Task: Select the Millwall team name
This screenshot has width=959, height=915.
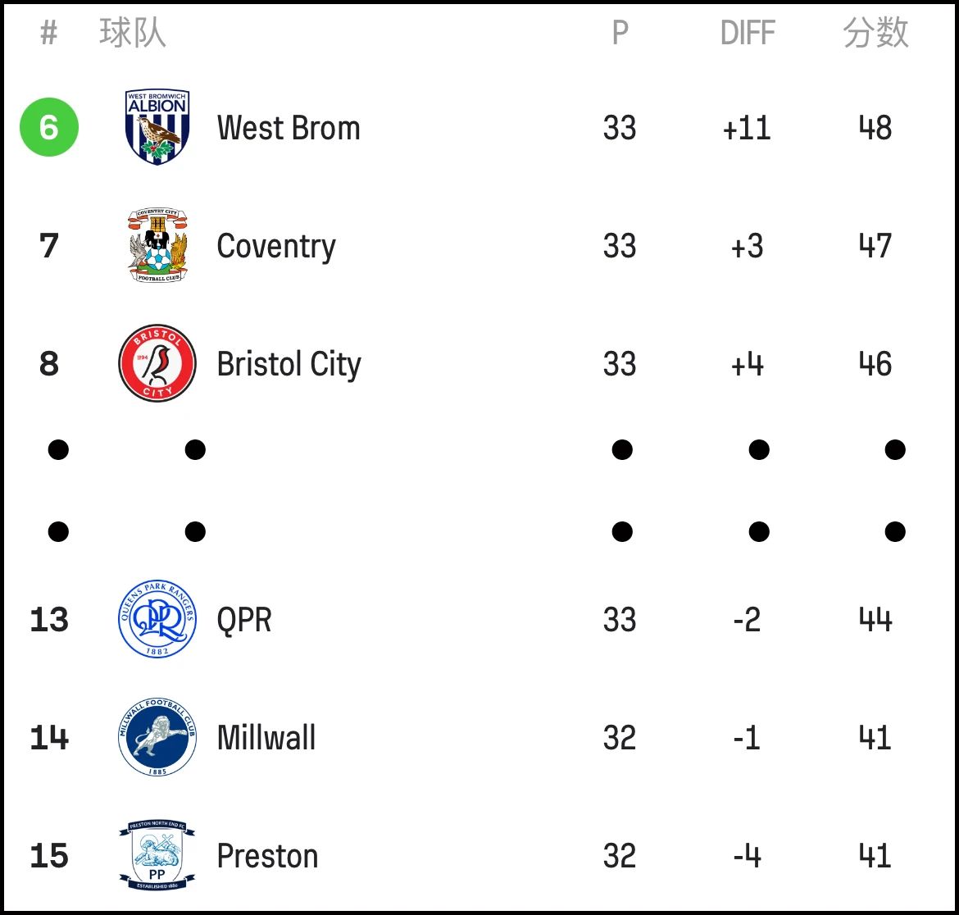Action: [266, 738]
